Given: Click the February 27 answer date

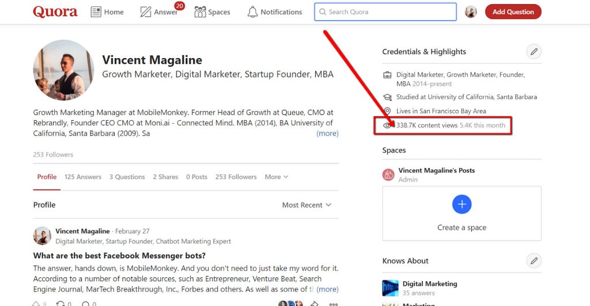Looking at the screenshot, I should tap(132, 231).
